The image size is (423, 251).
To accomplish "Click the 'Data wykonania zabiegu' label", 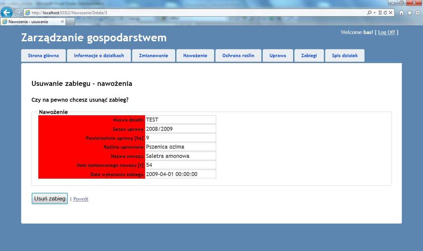I will [x=117, y=175].
